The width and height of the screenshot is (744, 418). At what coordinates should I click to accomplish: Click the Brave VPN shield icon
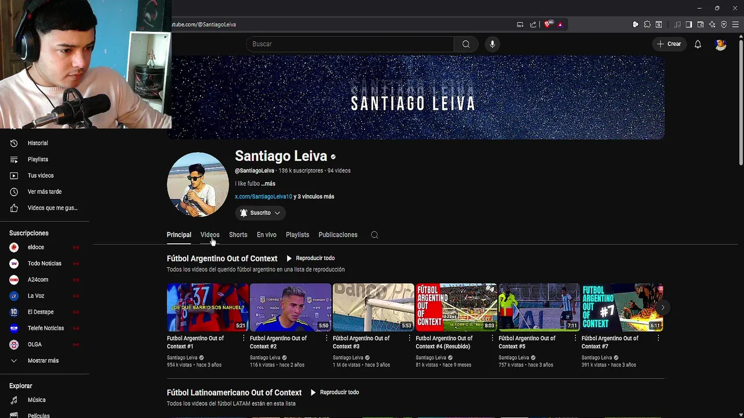(x=724, y=24)
